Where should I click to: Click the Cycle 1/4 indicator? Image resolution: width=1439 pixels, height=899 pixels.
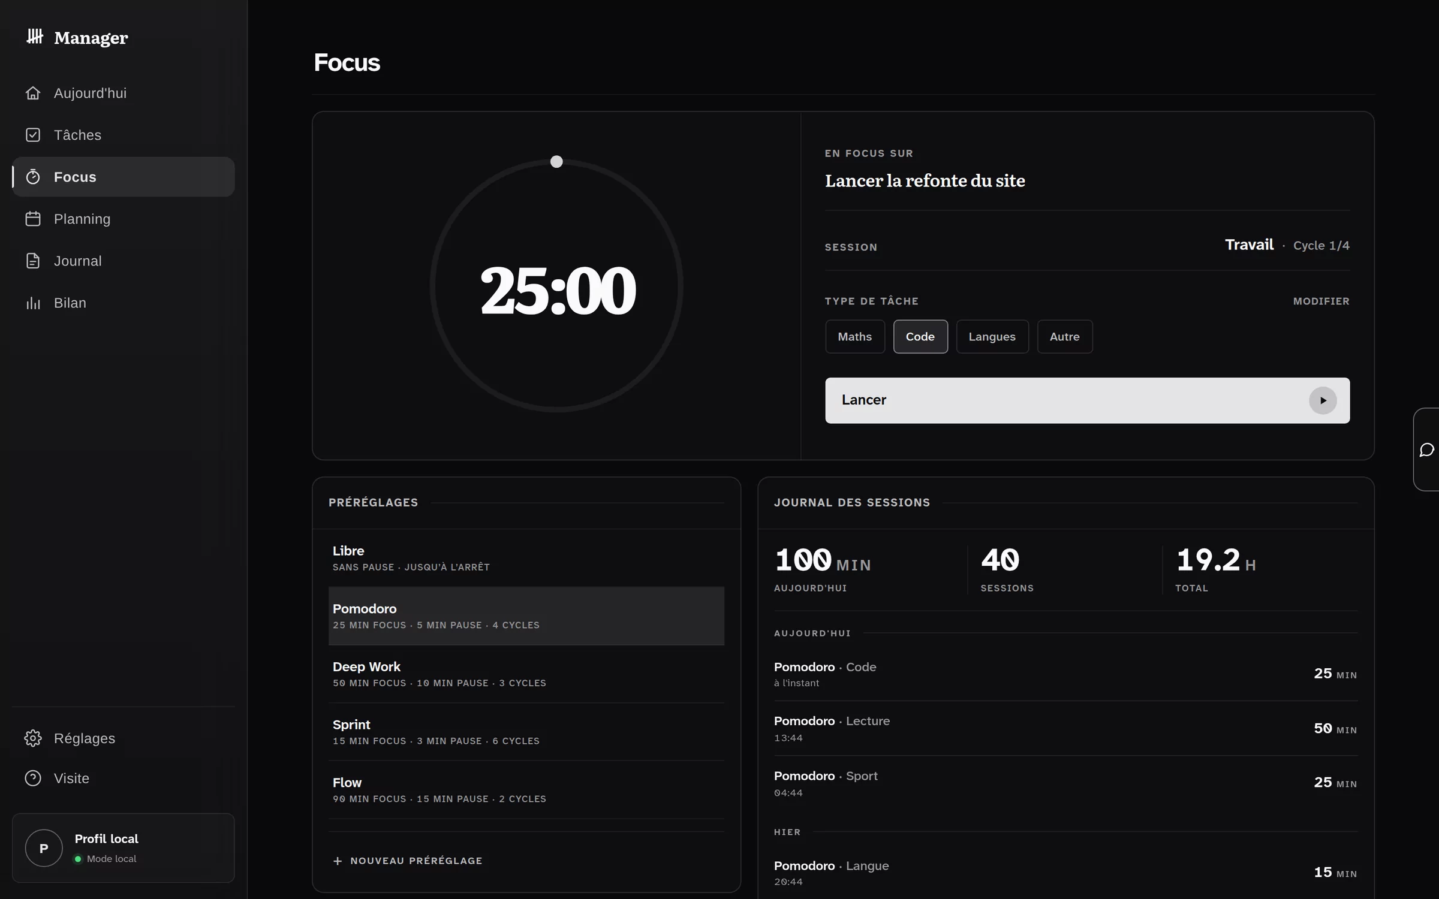(1321, 246)
